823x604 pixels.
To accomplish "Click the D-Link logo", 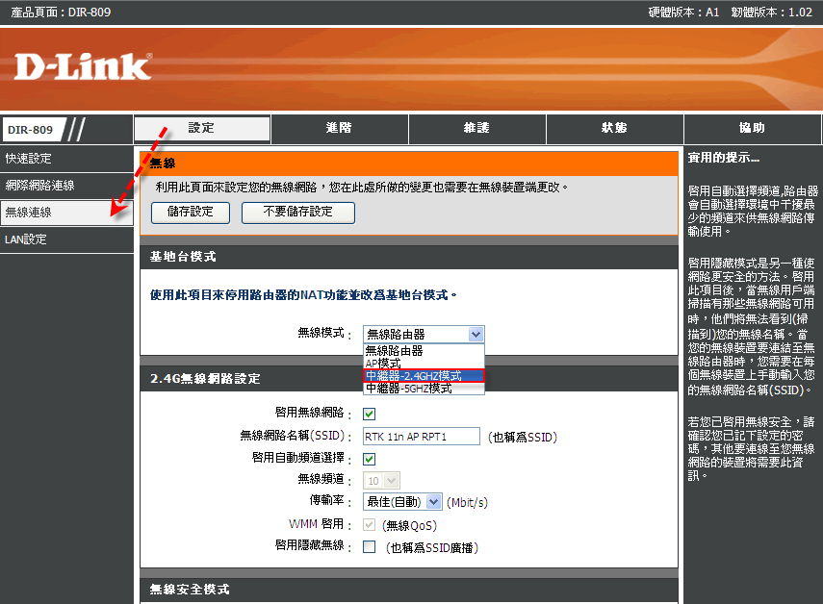I will (x=83, y=65).
